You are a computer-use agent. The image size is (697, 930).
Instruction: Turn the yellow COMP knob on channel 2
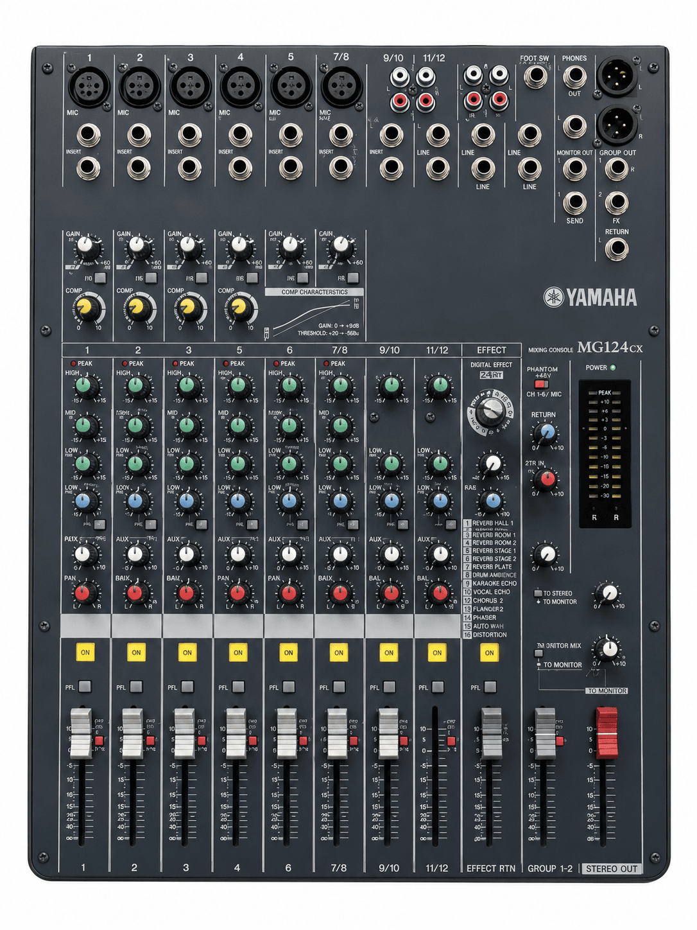click(x=137, y=310)
